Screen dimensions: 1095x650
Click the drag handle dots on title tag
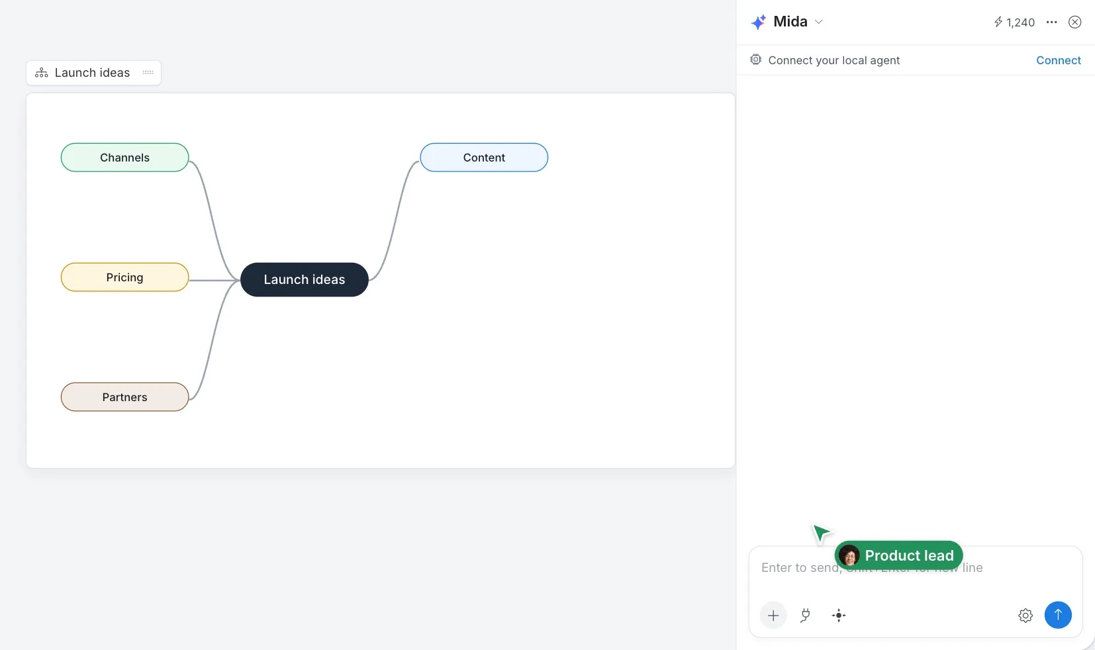[148, 73]
